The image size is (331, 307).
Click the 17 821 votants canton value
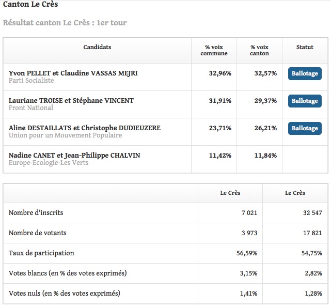tap(312, 233)
